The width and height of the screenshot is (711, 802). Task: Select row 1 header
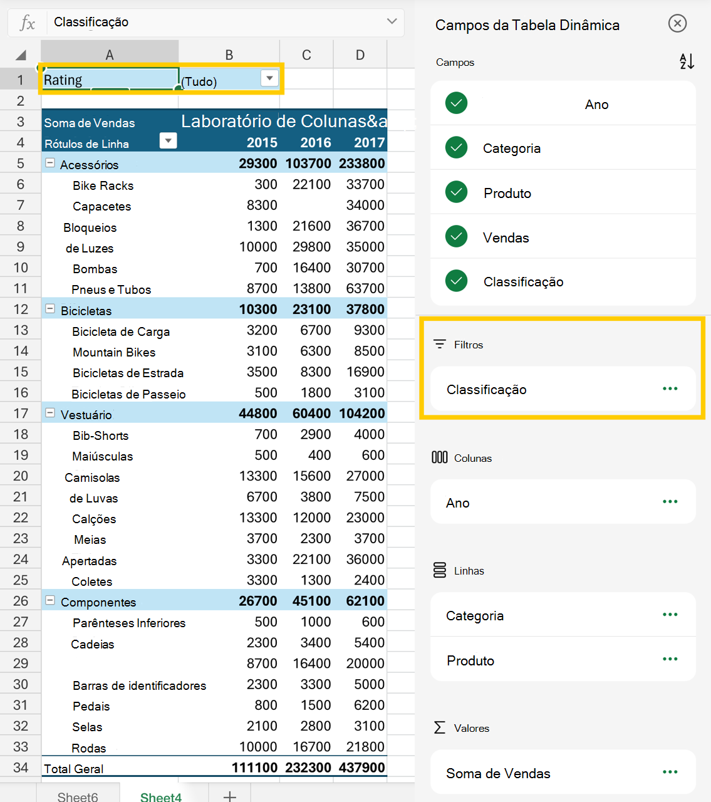21,80
